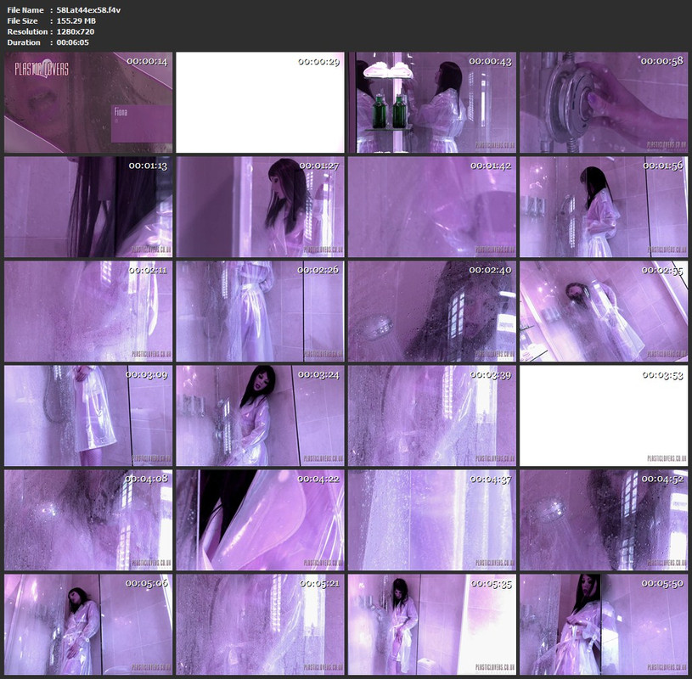Click the file size value 155.29 MB
This screenshot has height=679, width=692.
click(x=76, y=20)
